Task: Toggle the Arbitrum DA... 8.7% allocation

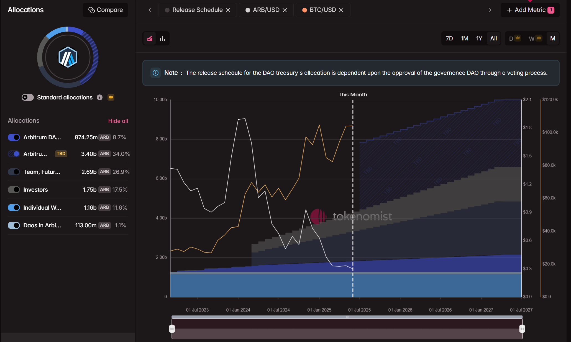Action: [14, 137]
